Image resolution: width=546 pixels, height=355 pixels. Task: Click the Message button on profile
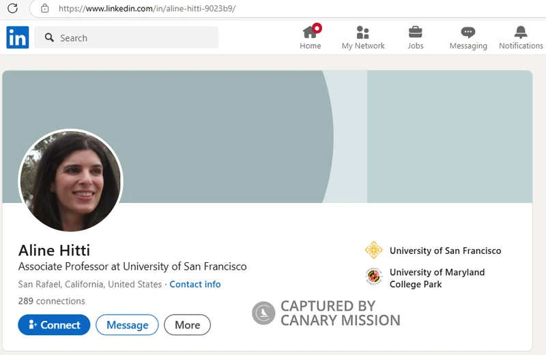127,325
